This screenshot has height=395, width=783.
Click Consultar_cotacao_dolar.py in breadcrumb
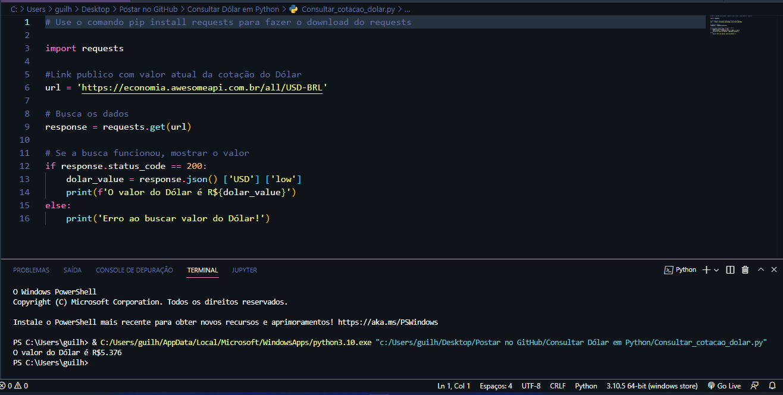click(348, 9)
